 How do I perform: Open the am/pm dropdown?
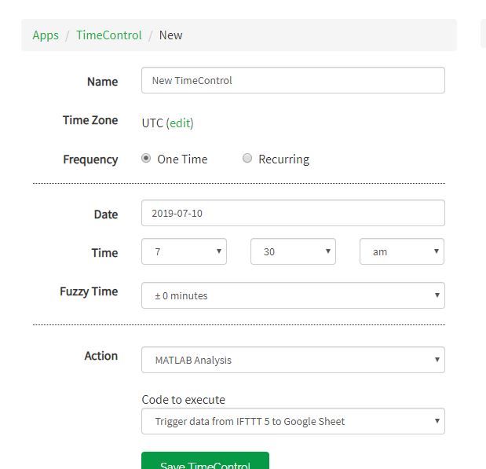point(402,251)
